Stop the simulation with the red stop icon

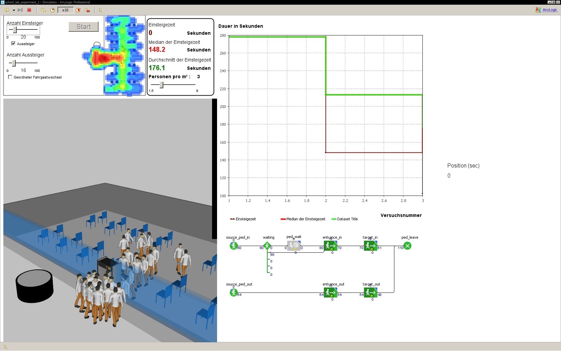(29, 10)
